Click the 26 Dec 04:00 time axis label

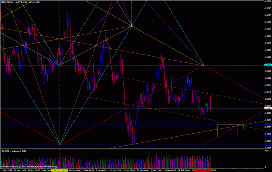88,170
